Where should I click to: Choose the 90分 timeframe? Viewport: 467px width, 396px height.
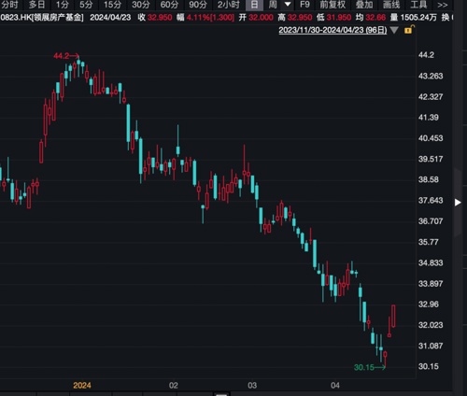pyautogui.click(x=198, y=5)
